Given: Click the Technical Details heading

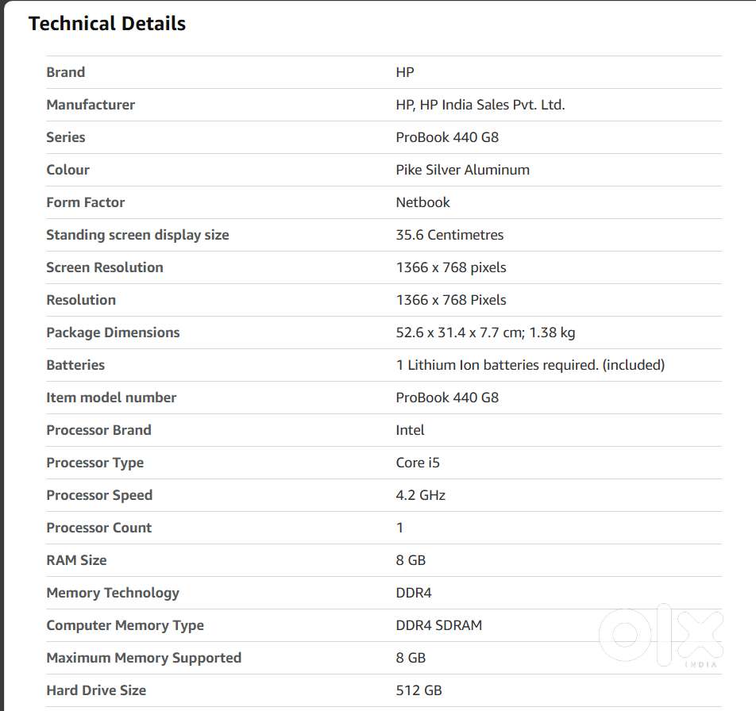Looking at the screenshot, I should (107, 24).
